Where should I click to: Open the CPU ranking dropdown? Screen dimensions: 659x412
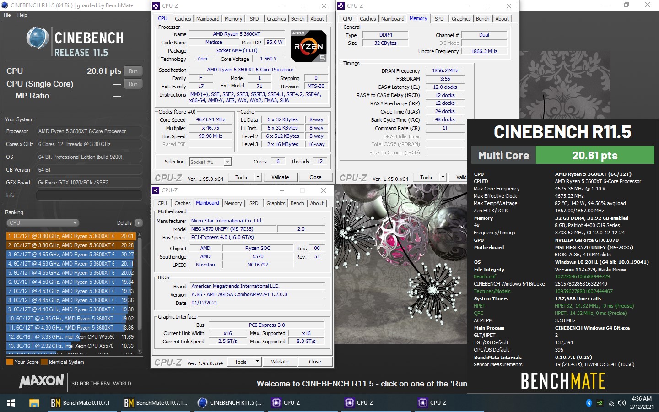tap(43, 223)
